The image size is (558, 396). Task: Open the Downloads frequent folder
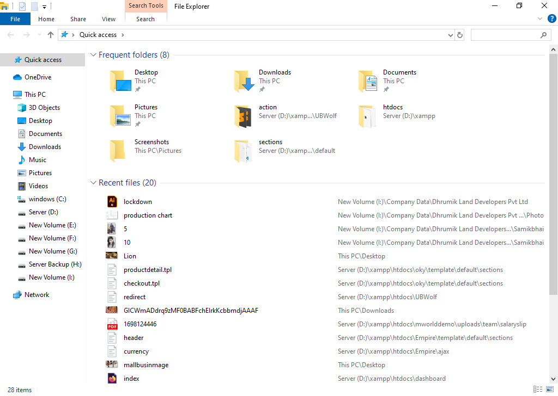(x=275, y=72)
